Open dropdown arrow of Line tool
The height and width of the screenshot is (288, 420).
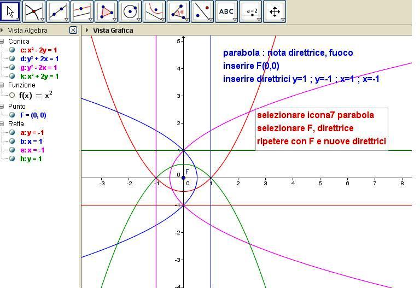pos(66,20)
